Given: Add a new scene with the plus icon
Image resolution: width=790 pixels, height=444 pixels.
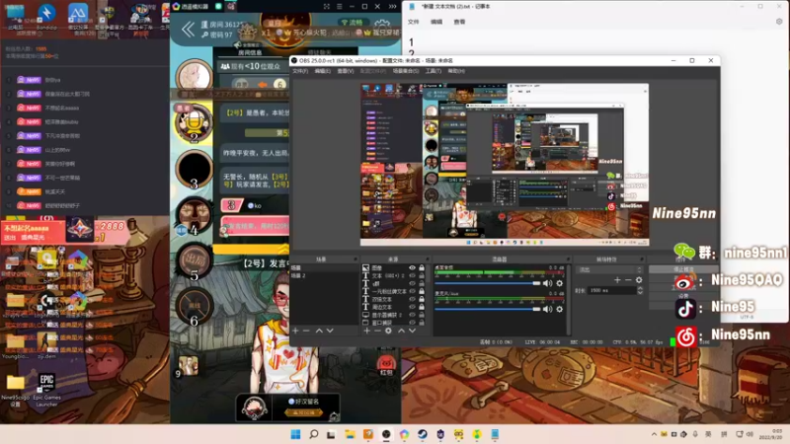Looking at the screenshot, I should [x=295, y=331].
